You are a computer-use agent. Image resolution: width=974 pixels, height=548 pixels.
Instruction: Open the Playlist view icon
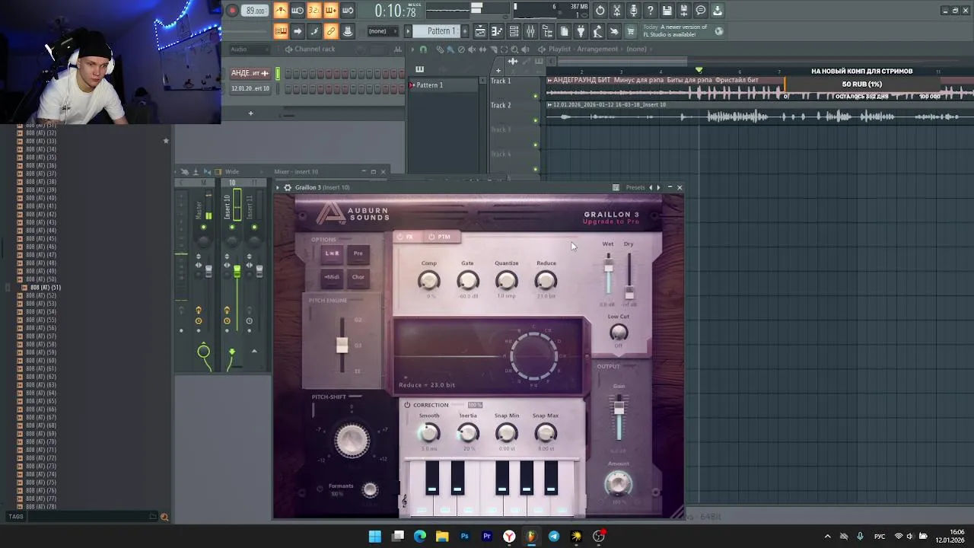coord(480,31)
